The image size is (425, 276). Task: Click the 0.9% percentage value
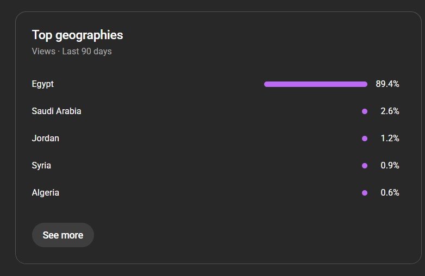coord(390,166)
